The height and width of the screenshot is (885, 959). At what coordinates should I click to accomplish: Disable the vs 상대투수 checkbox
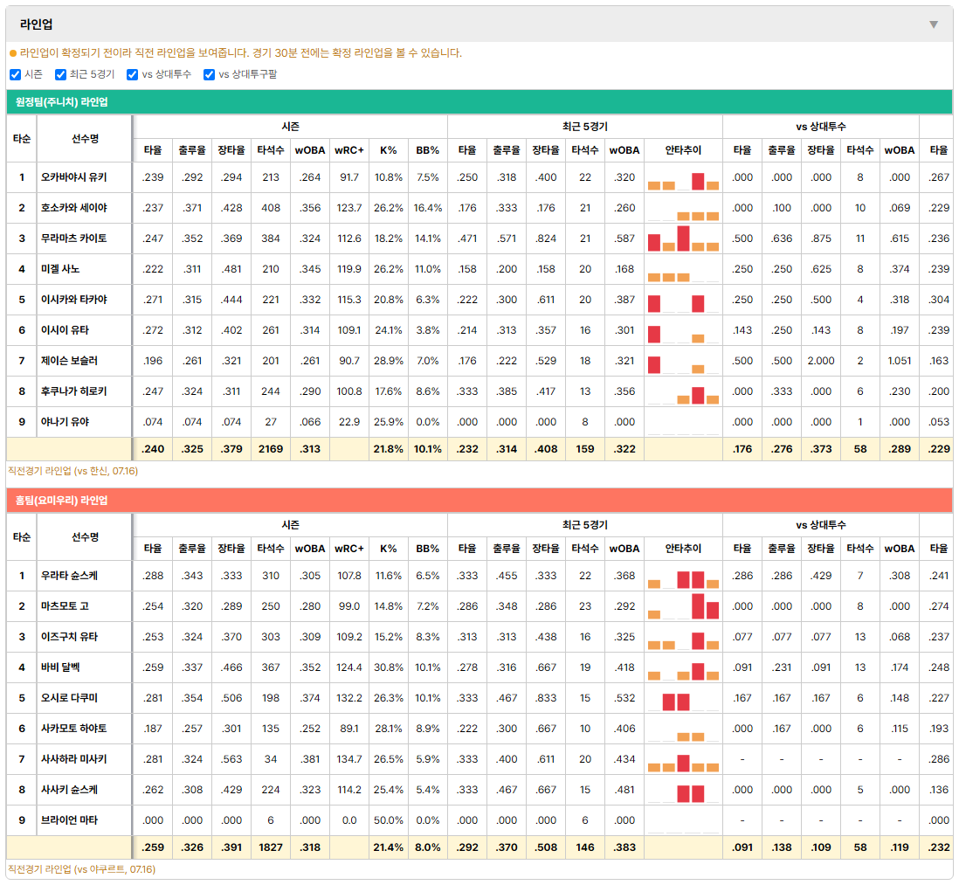(x=132, y=74)
